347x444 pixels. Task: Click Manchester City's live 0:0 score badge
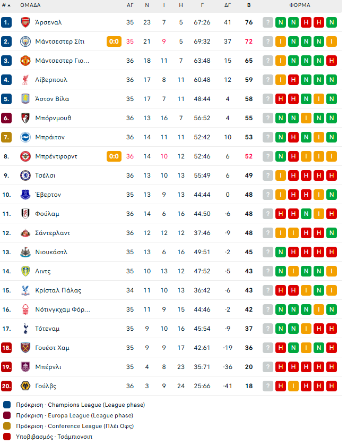(x=114, y=41)
